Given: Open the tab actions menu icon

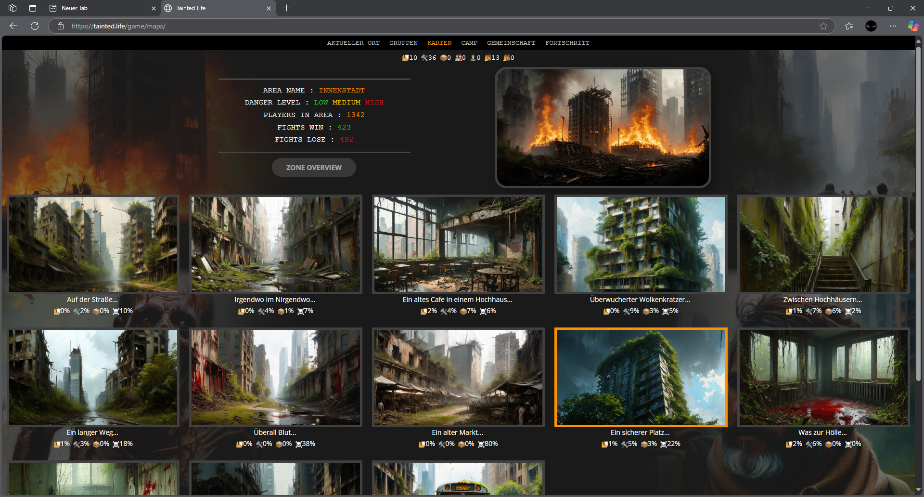Looking at the screenshot, I should click(x=33, y=8).
